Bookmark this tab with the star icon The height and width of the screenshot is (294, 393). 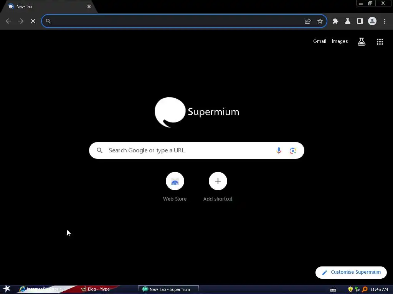click(320, 21)
